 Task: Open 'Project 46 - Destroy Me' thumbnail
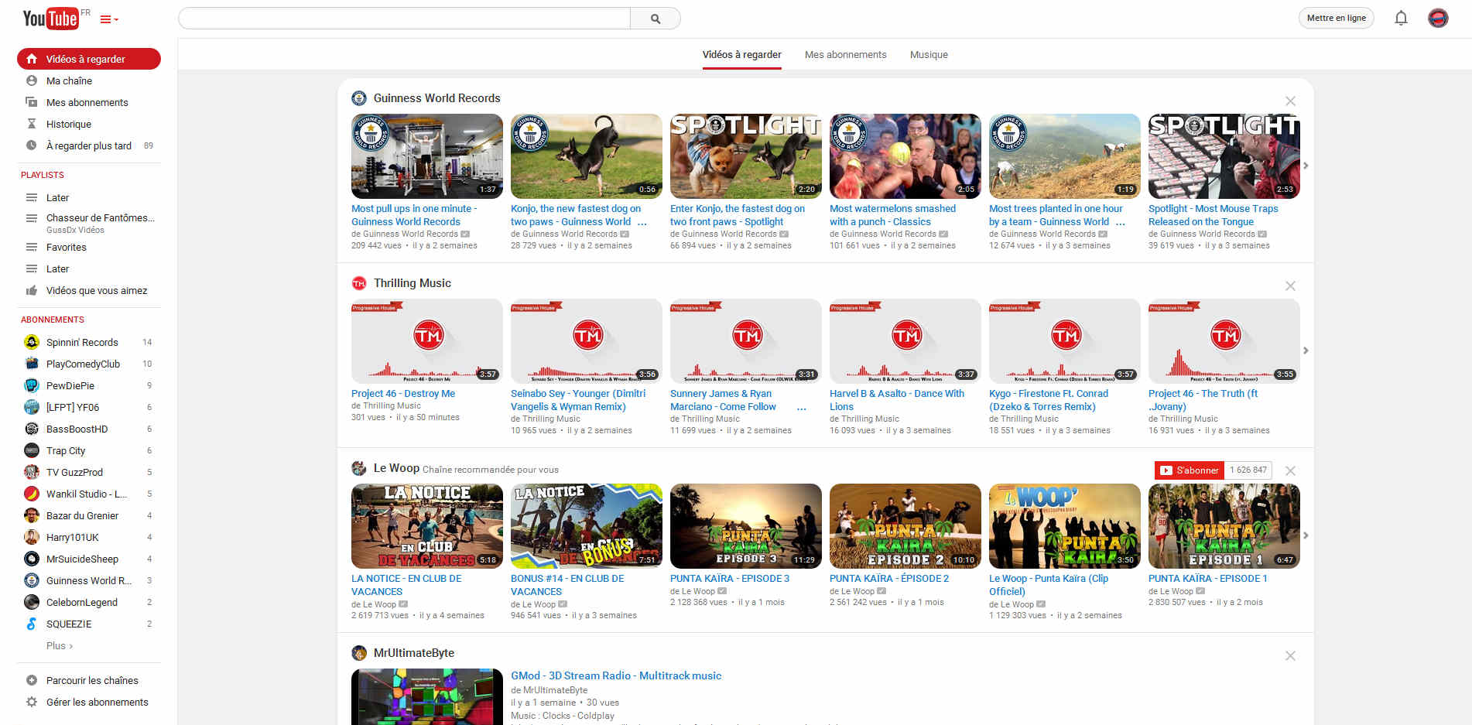point(427,341)
